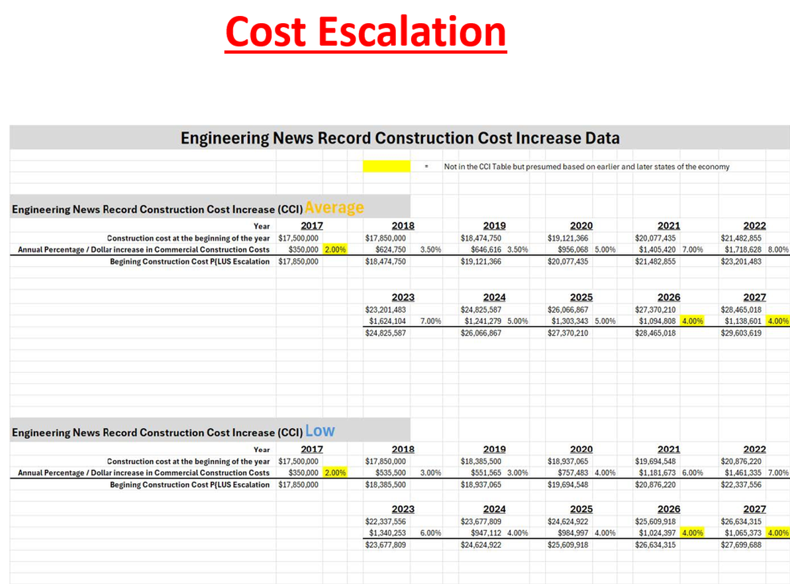Select the highlighted 4.00% cell beside $1,138,601
This screenshot has height=584, width=790.
777,321
